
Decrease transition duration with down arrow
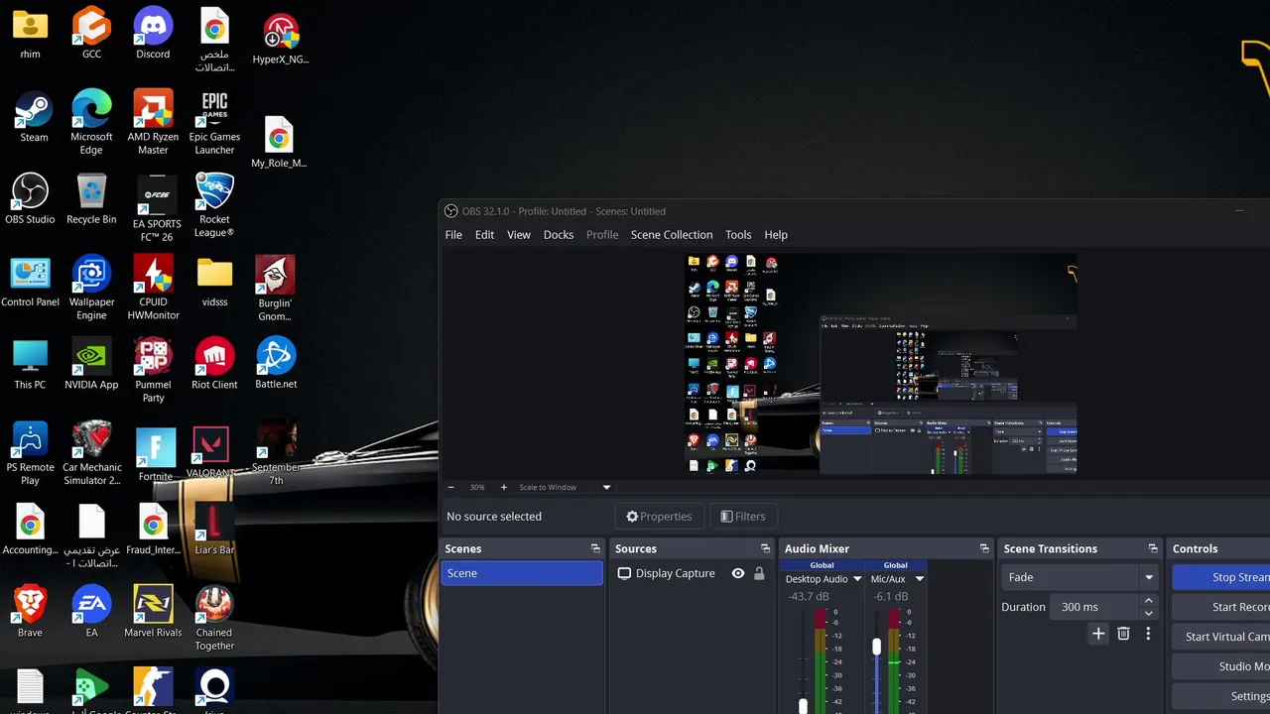coord(1148,613)
